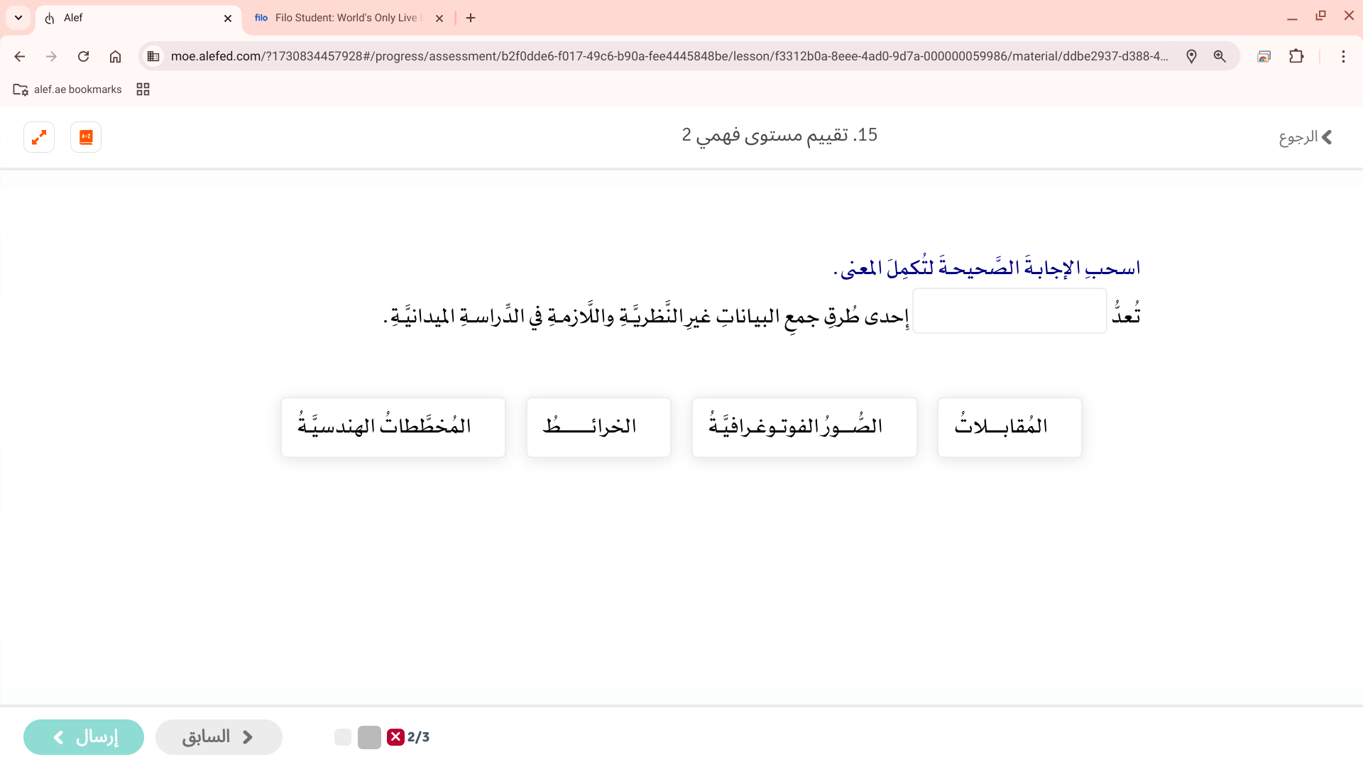1363x767 pixels.
Task: Click the browser reload icon
Action: [83, 56]
